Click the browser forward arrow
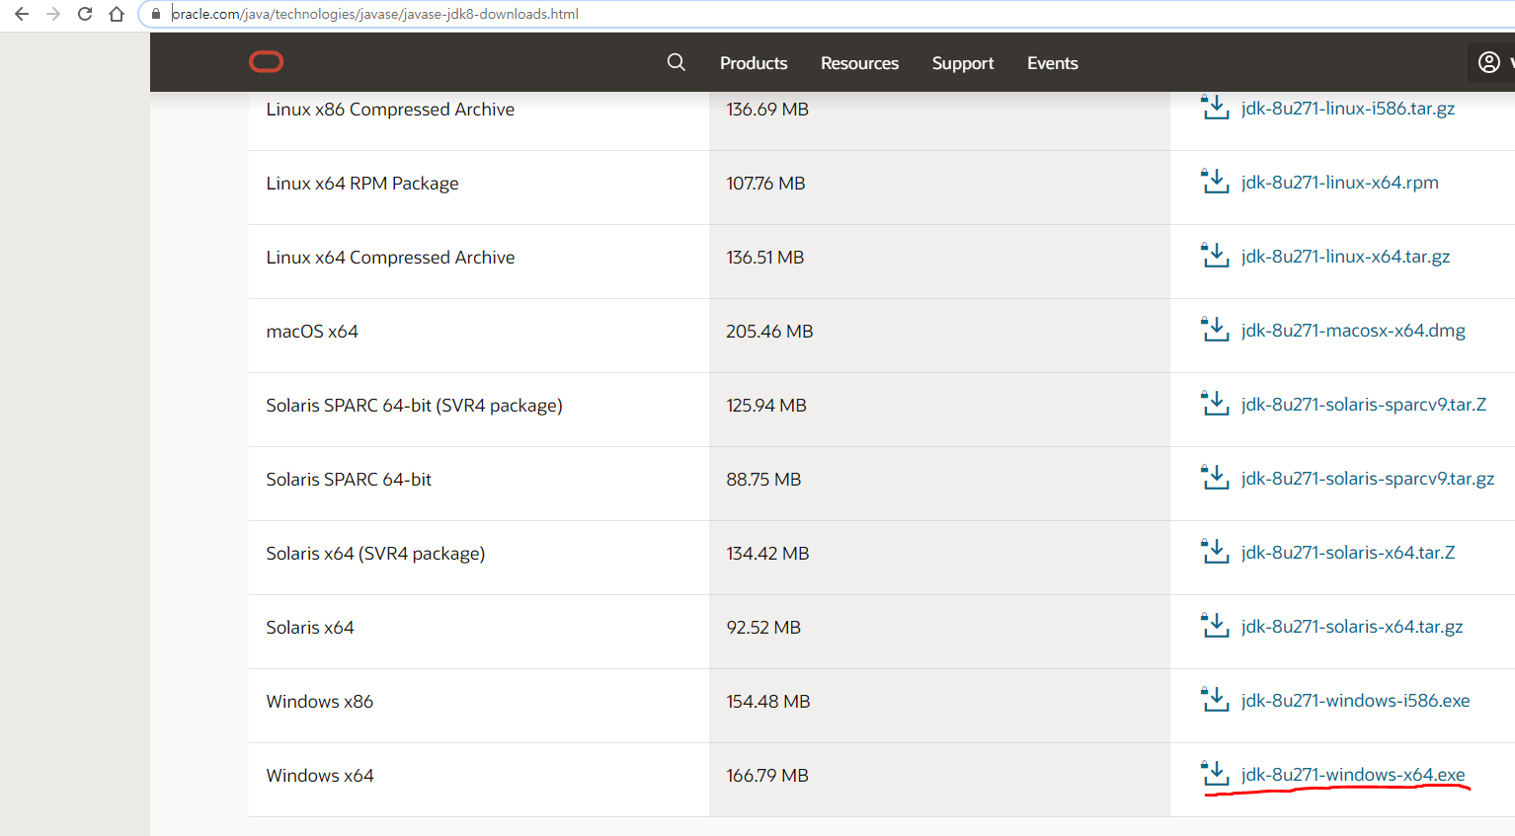The width and height of the screenshot is (1515, 836). click(x=53, y=14)
